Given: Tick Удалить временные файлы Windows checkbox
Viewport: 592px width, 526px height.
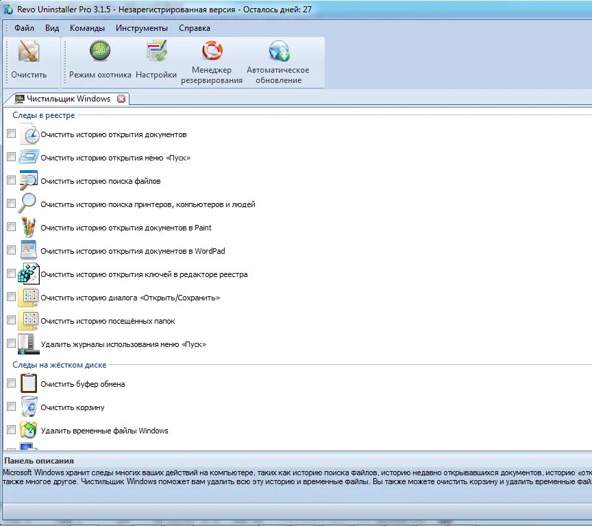Looking at the screenshot, I should coord(12,429).
